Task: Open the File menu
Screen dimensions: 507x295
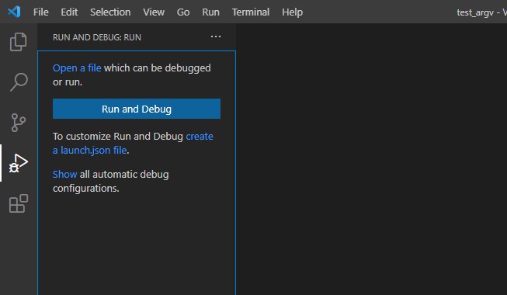Action: click(40, 12)
